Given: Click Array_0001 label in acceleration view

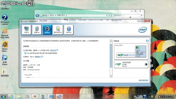Looking at the screenshot, I should click(x=119, y=45).
